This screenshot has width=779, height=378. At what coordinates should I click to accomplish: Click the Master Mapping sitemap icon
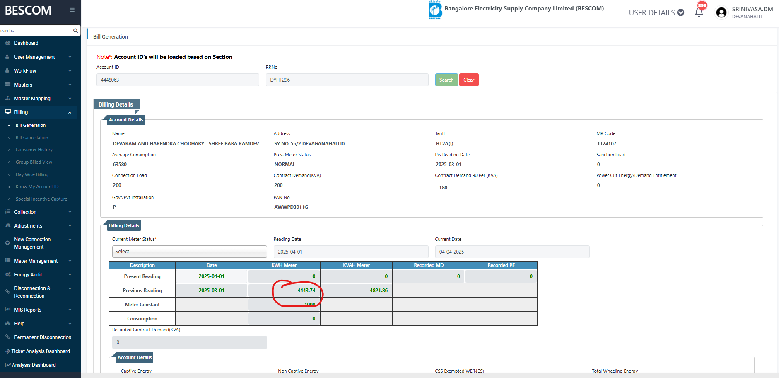(x=8, y=98)
